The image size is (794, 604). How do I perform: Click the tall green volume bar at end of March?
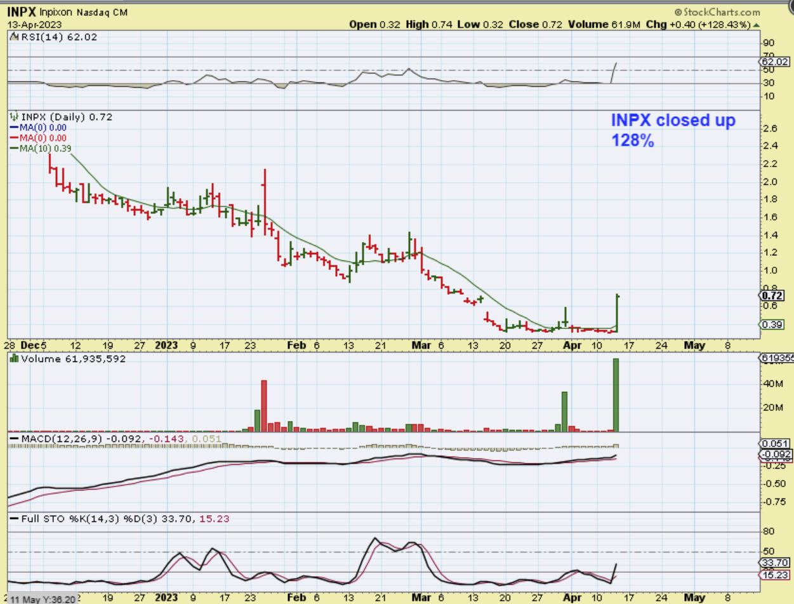564,412
